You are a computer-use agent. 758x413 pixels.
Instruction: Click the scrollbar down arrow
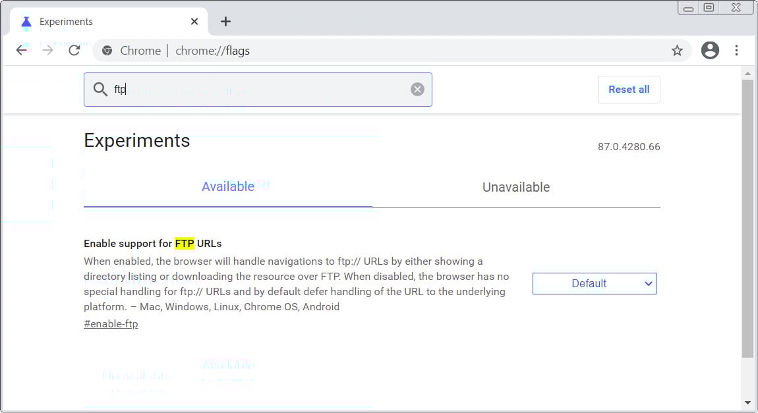click(x=747, y=403)
